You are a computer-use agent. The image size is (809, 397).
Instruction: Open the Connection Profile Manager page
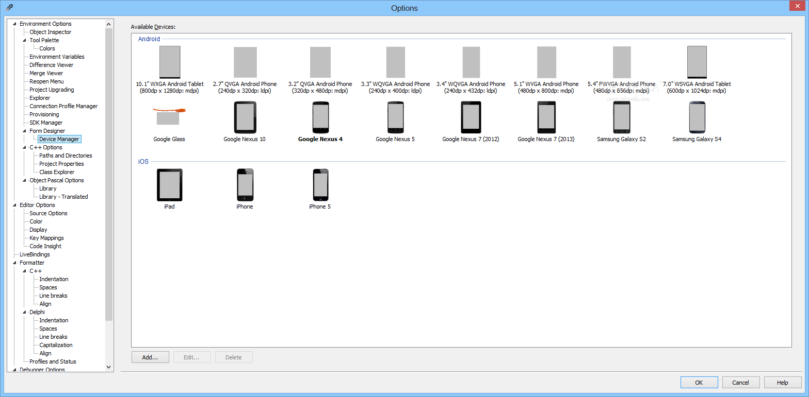coord(63,106)
